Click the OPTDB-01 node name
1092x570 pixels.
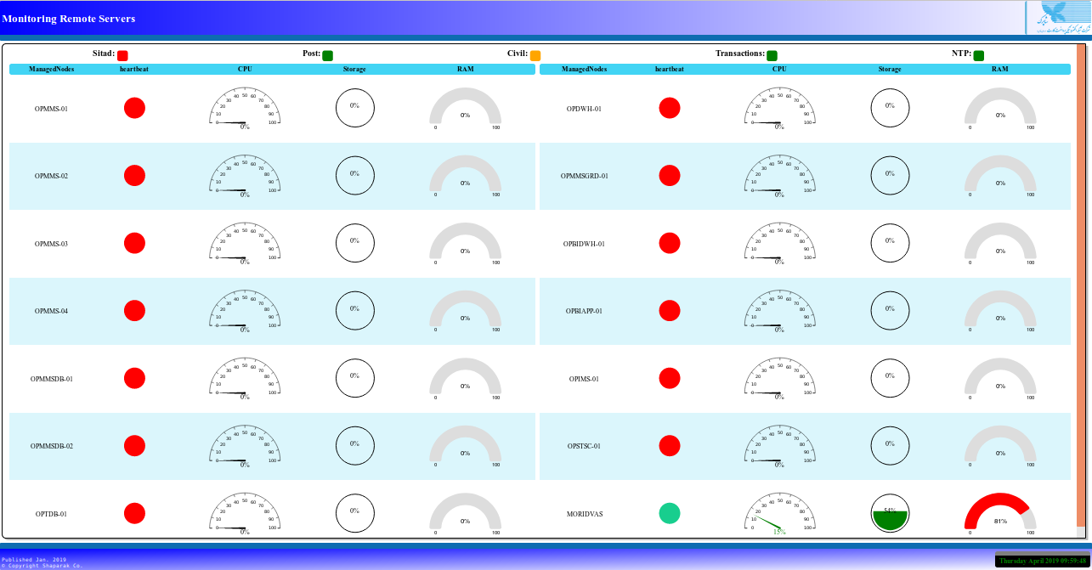pyautogui.click(x=51, y=514)
